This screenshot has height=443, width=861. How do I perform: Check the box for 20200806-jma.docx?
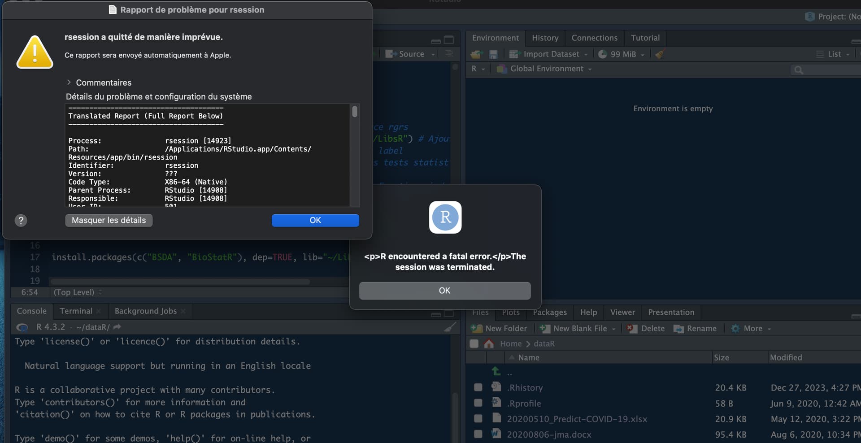478,434
